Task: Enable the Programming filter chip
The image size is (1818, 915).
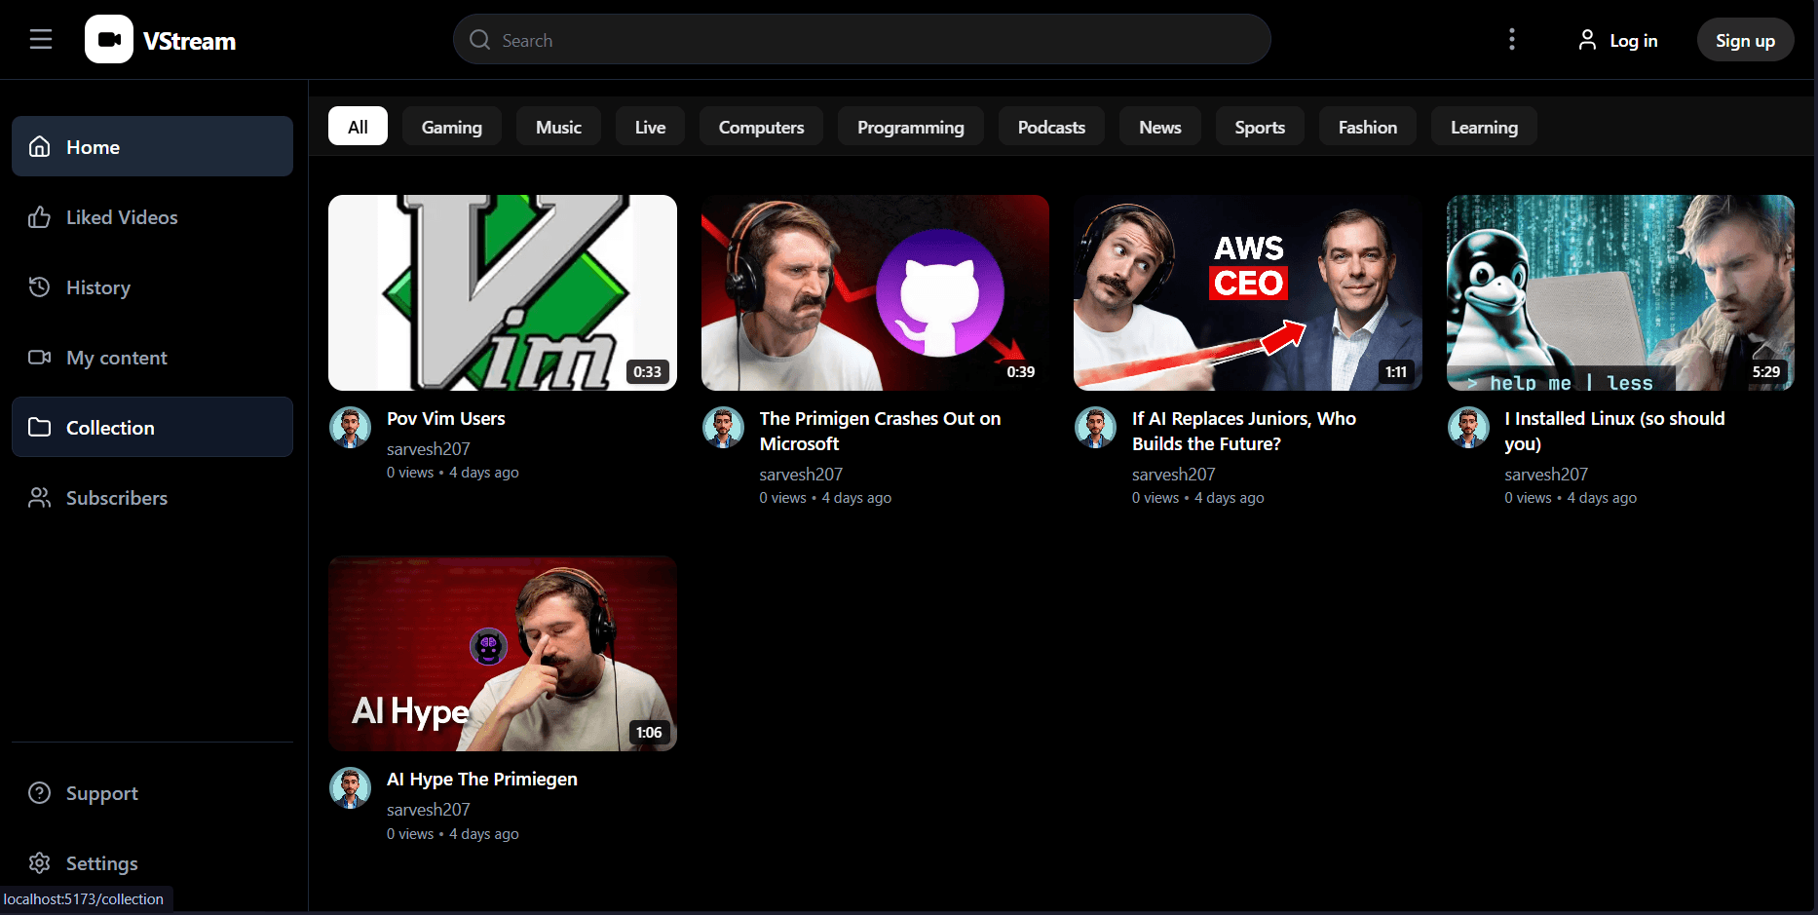Action: click(910, 126)
